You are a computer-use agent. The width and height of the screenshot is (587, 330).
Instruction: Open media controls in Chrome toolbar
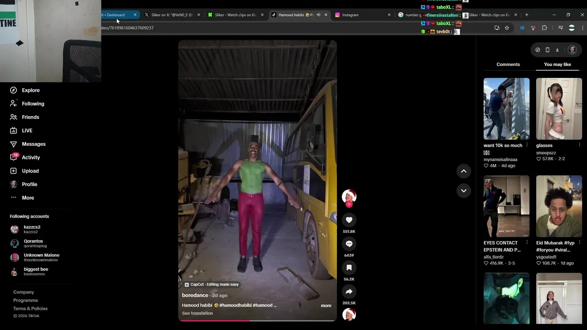pyautogui.click(x=560, y=28)
